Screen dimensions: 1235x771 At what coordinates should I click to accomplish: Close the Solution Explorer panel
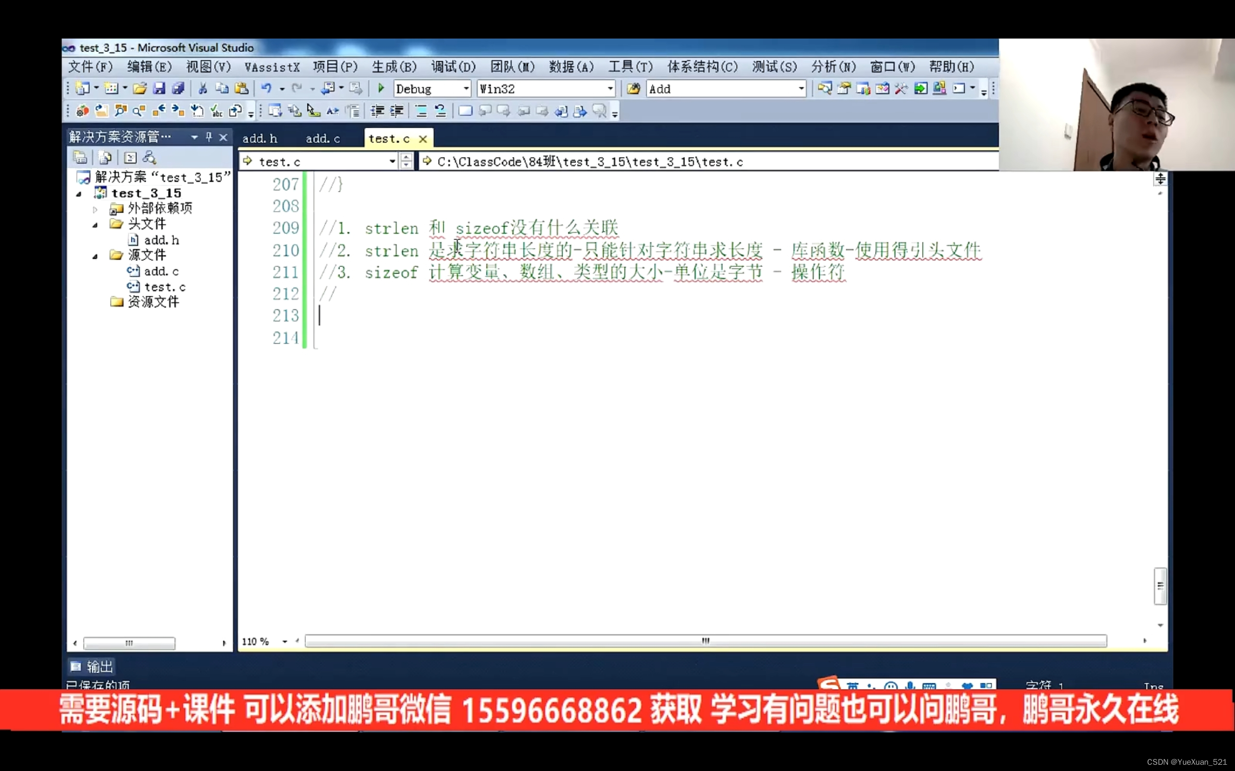[x=223, y=137]
